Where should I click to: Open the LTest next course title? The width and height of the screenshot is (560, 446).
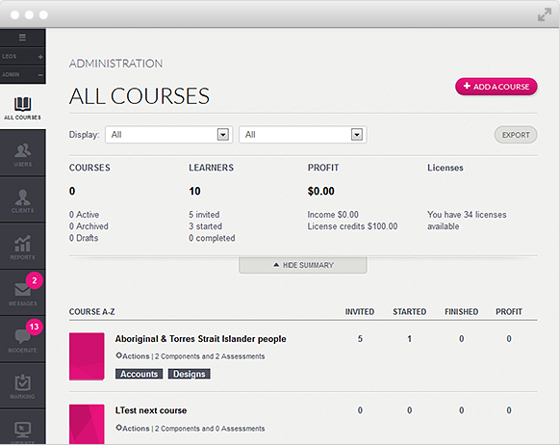click(x=151, y=410)
